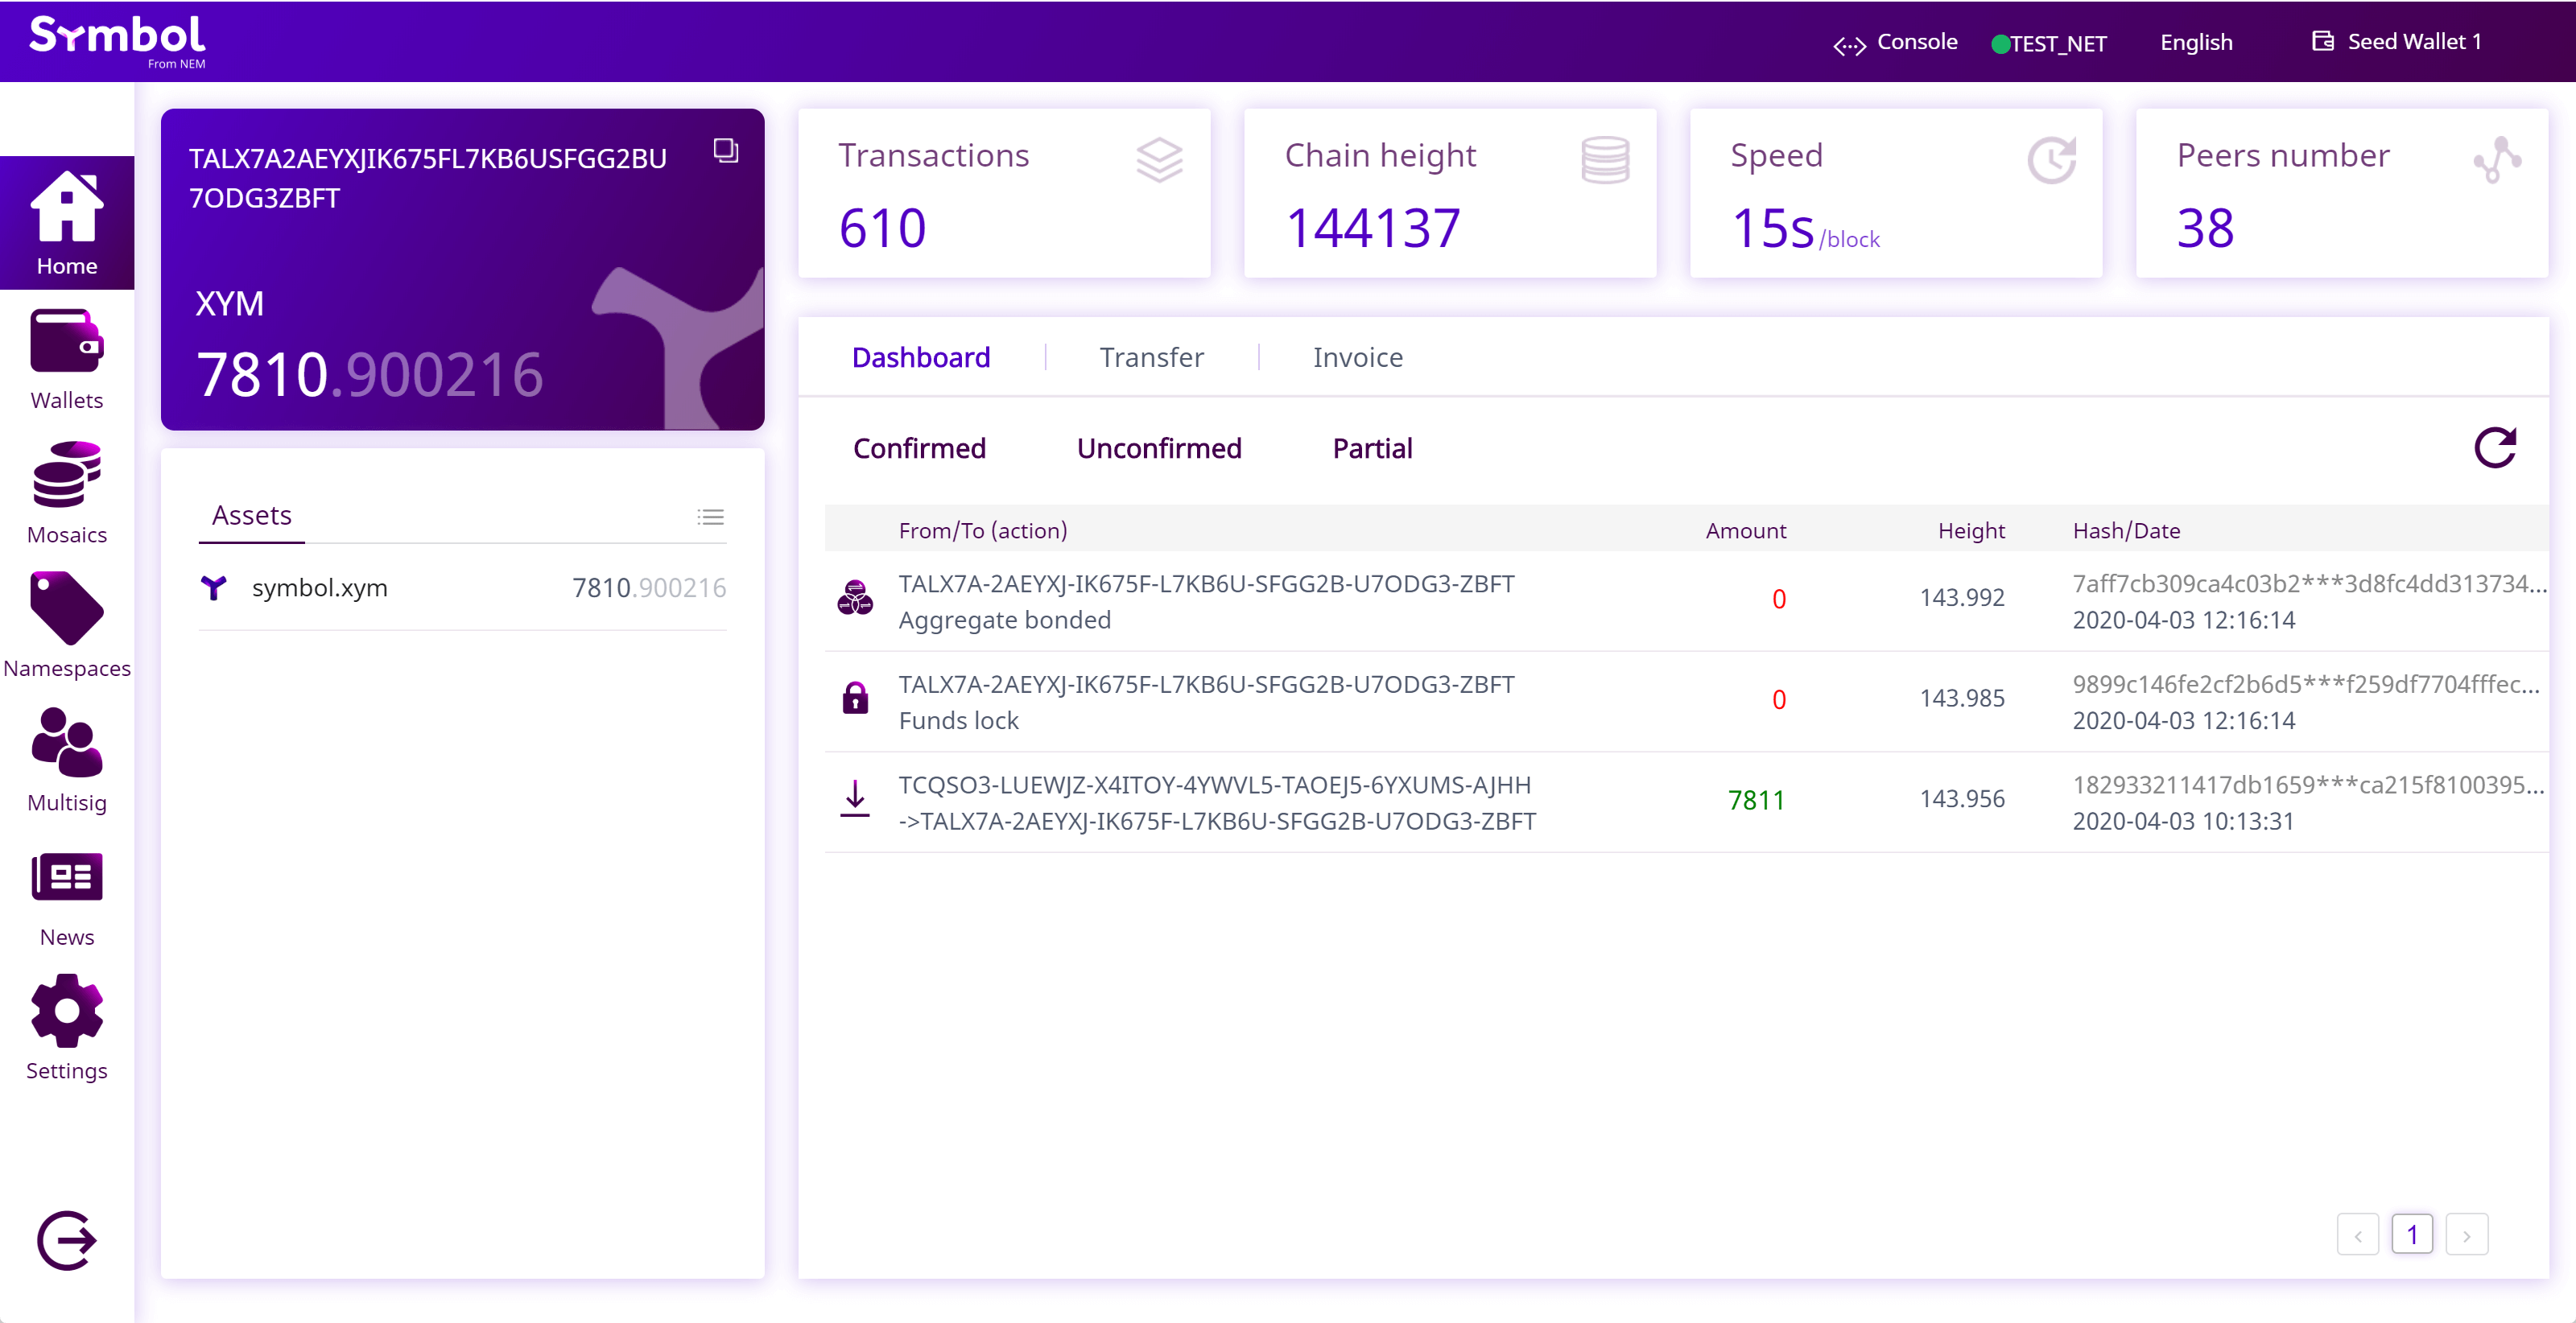Click the logout icon in the sidebar
The height and width of the screenshot is (1323, 2576).
click(x=67, y=1241)
